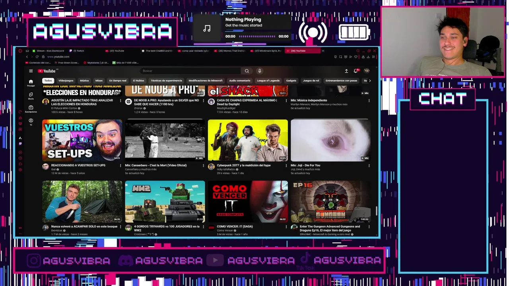Click the page vertical scrollbar
The width and height of the screenshot is (509, 286).
377,211
